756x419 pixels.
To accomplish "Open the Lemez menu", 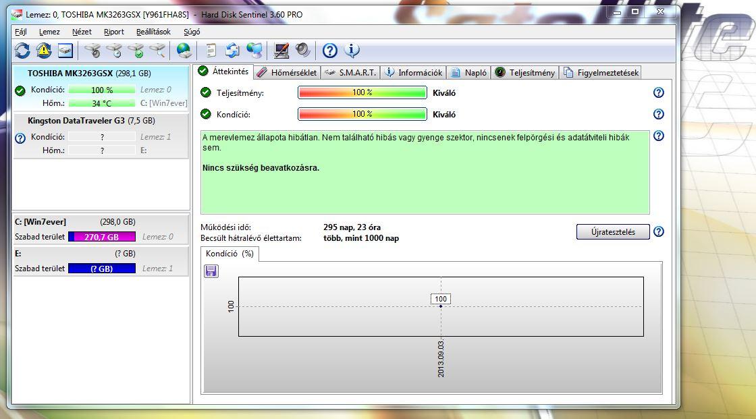I will (x=49, y=32).
